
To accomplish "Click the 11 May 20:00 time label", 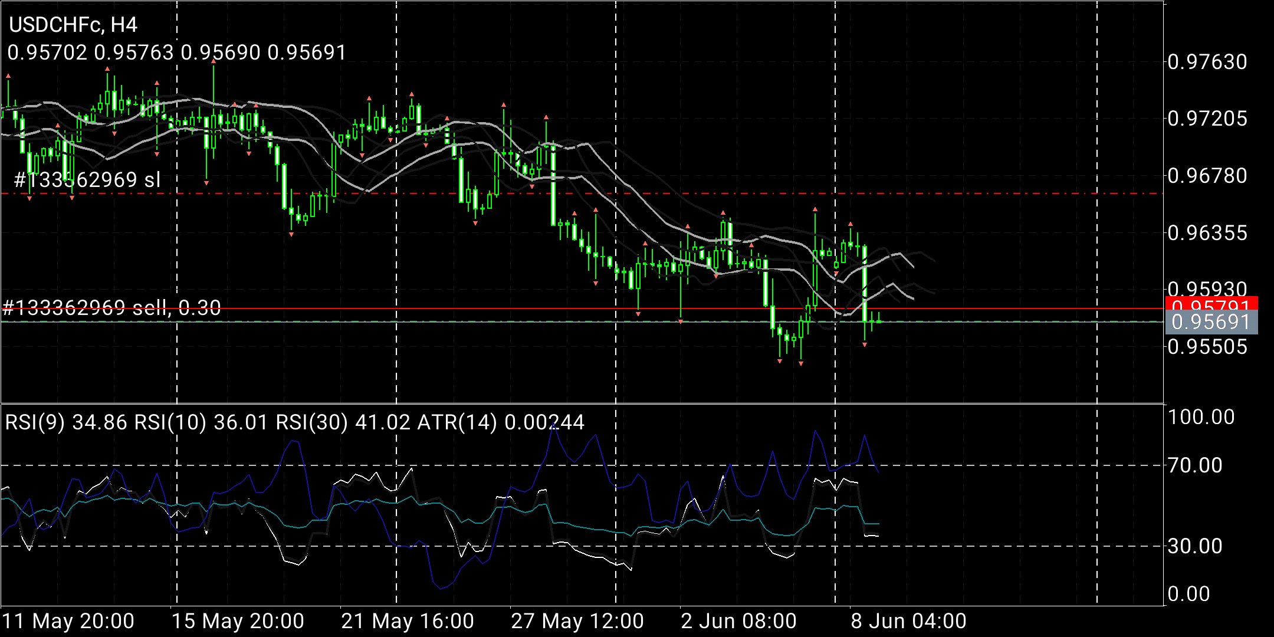I will tap(68, 621).
